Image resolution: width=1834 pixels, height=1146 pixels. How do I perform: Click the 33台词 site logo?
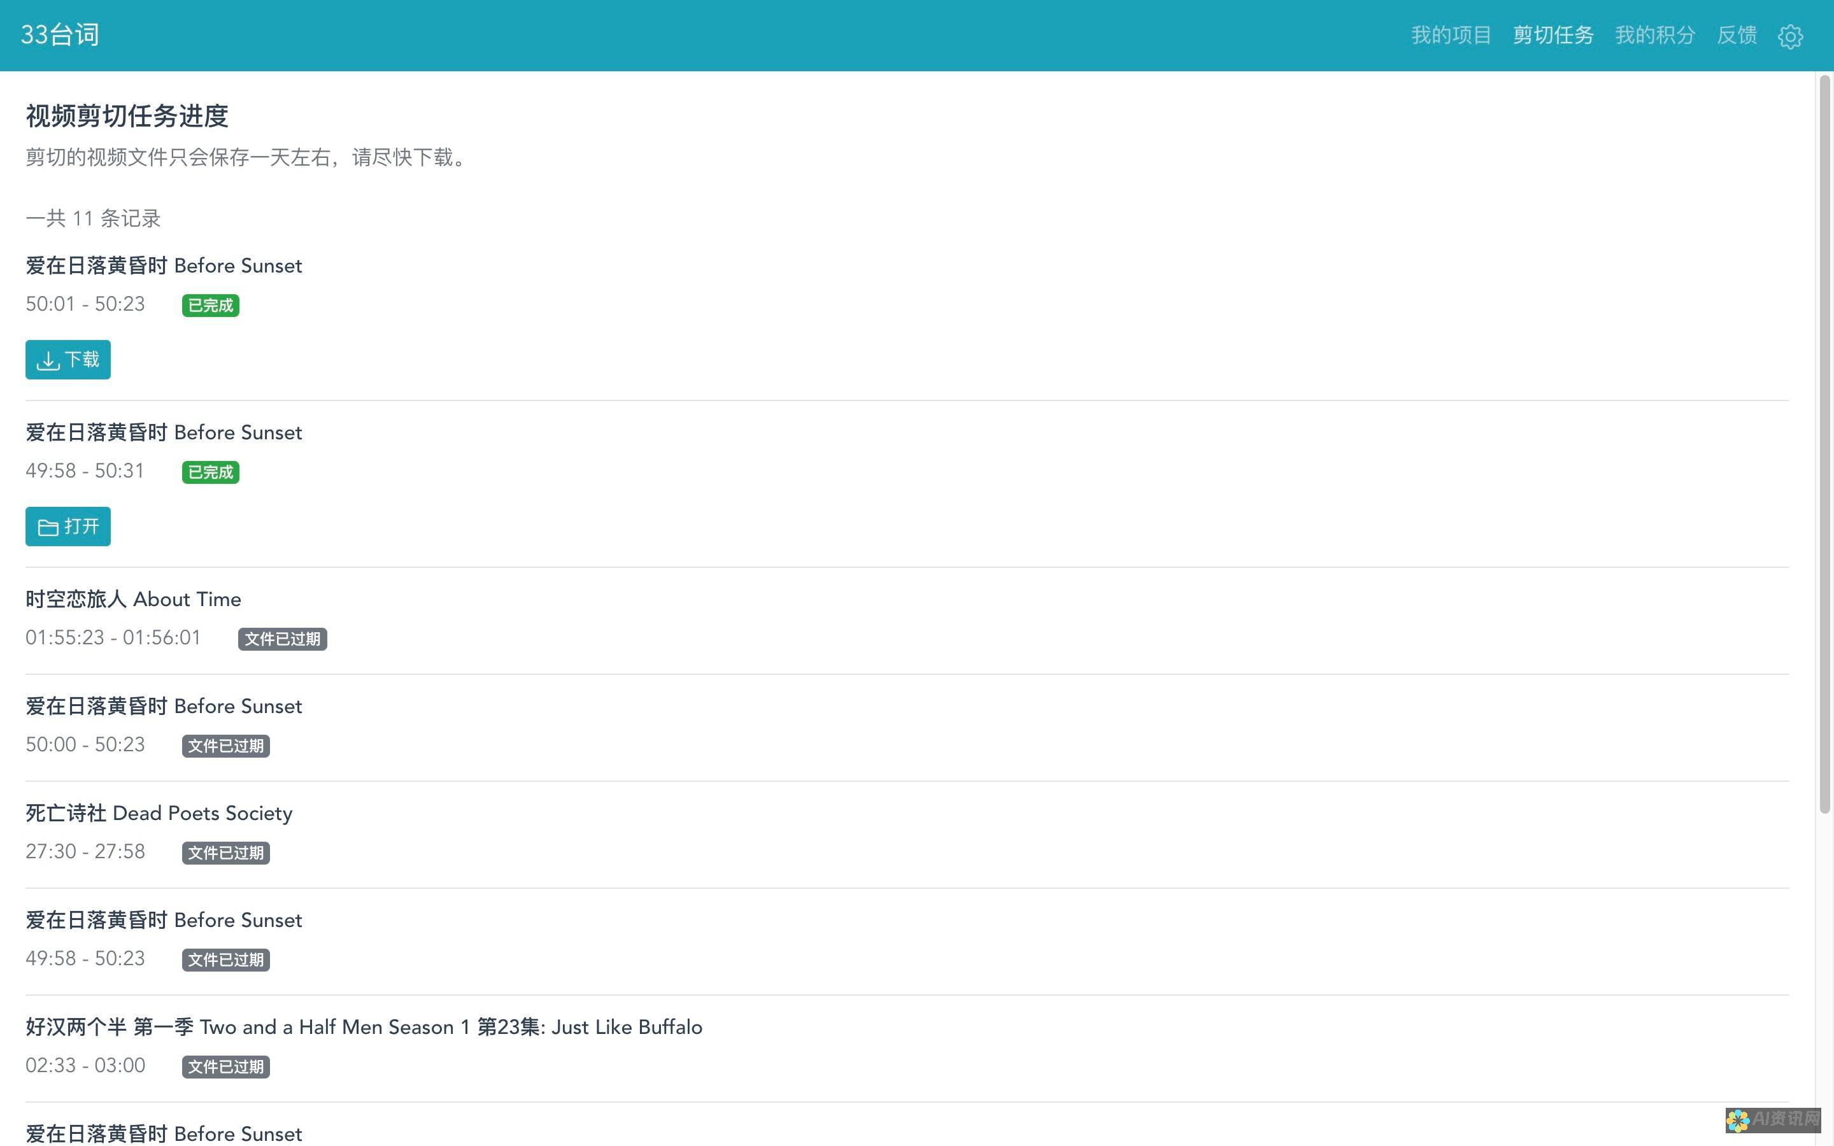[60, 35]
